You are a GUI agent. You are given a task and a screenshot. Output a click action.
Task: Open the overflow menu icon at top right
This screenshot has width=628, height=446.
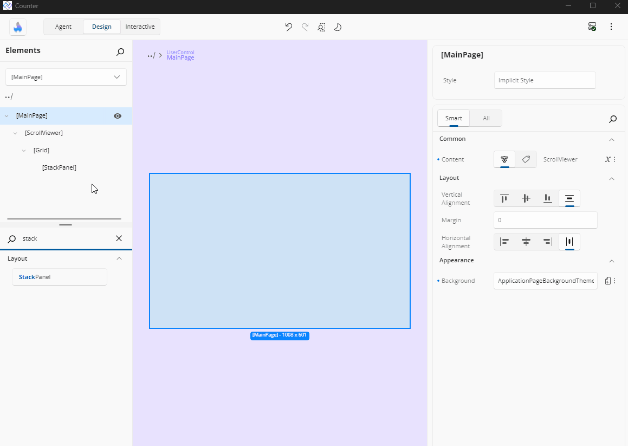(611, 26)
